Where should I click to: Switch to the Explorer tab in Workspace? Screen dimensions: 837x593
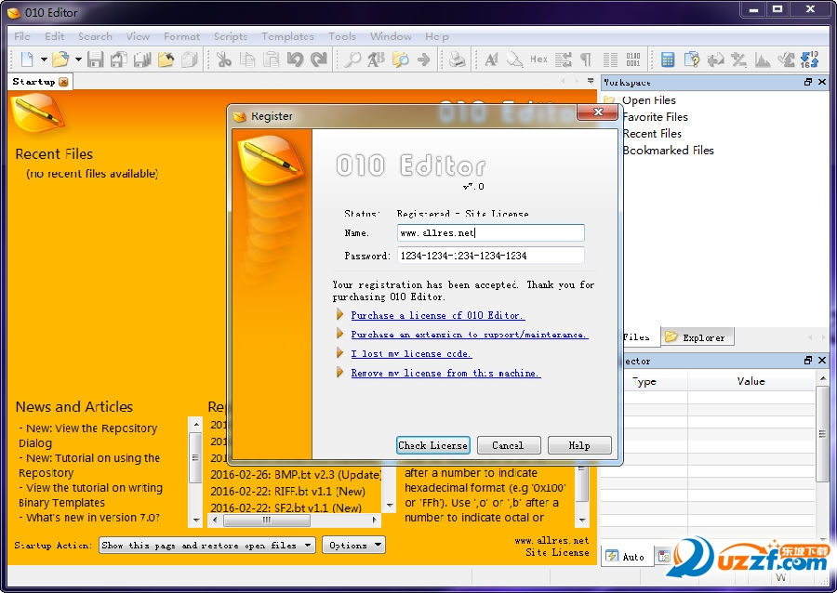[x=697, y=337]
